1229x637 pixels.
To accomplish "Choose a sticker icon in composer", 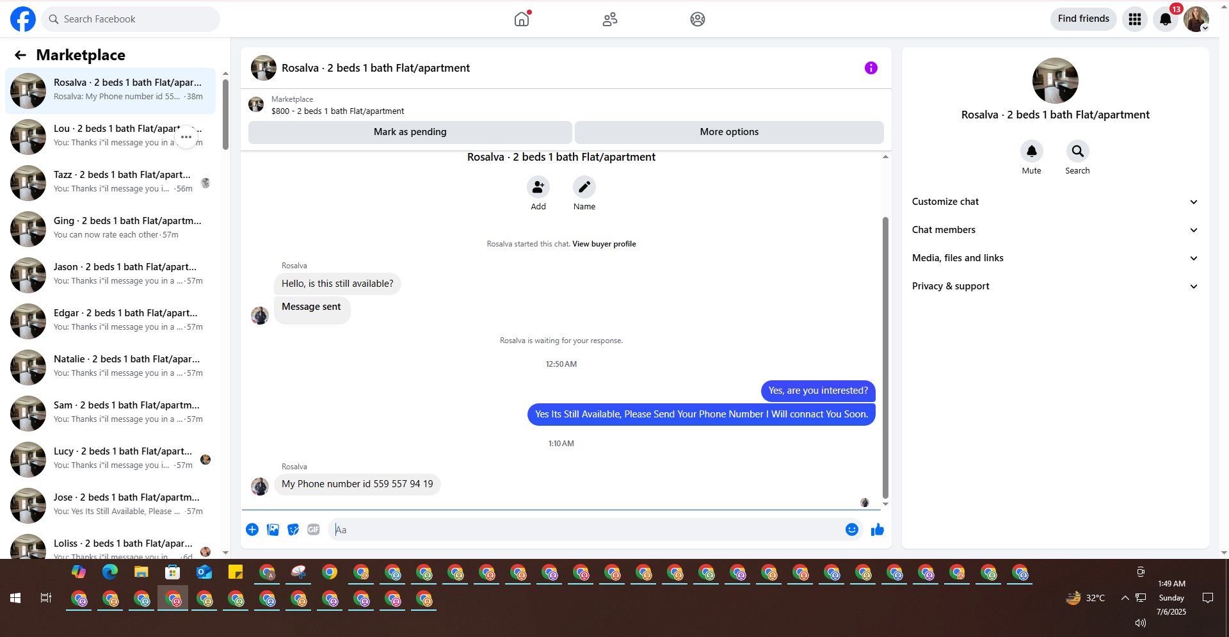I will 293,529.
